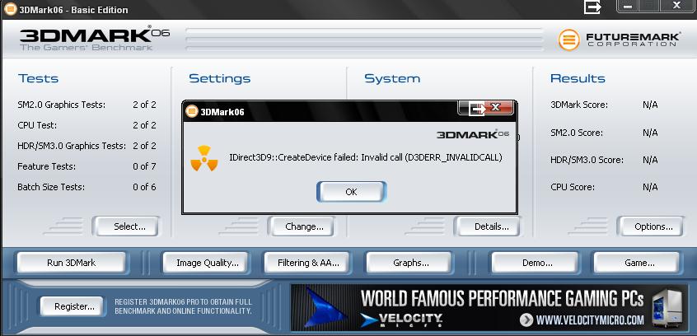Click the SM2.0 Score label
Viewport: 697px width, 336px height.
pos(577,133)
